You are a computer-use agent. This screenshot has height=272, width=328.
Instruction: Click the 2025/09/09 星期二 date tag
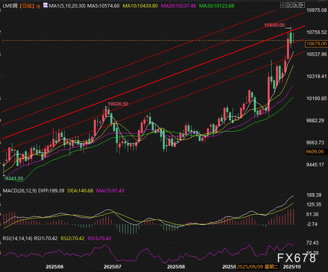click(258, 267)
